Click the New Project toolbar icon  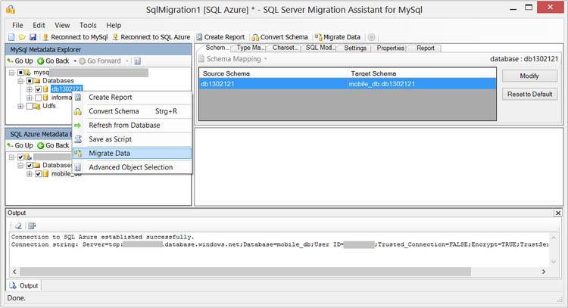(11, 37)
